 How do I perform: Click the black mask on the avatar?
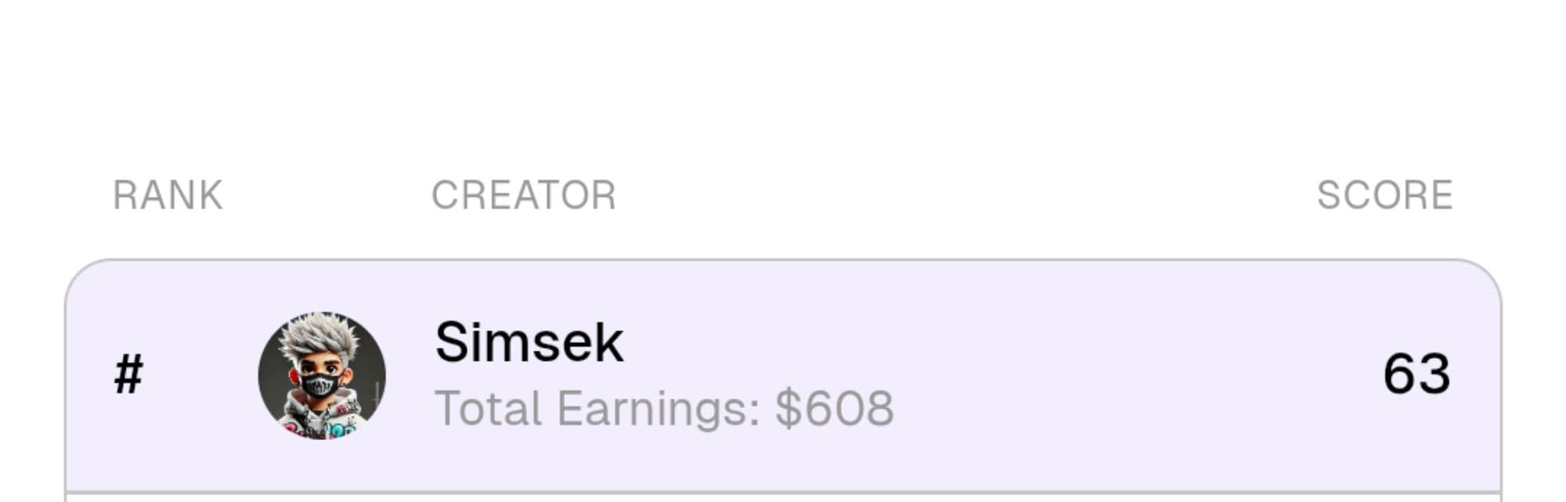tap(320, 385)
